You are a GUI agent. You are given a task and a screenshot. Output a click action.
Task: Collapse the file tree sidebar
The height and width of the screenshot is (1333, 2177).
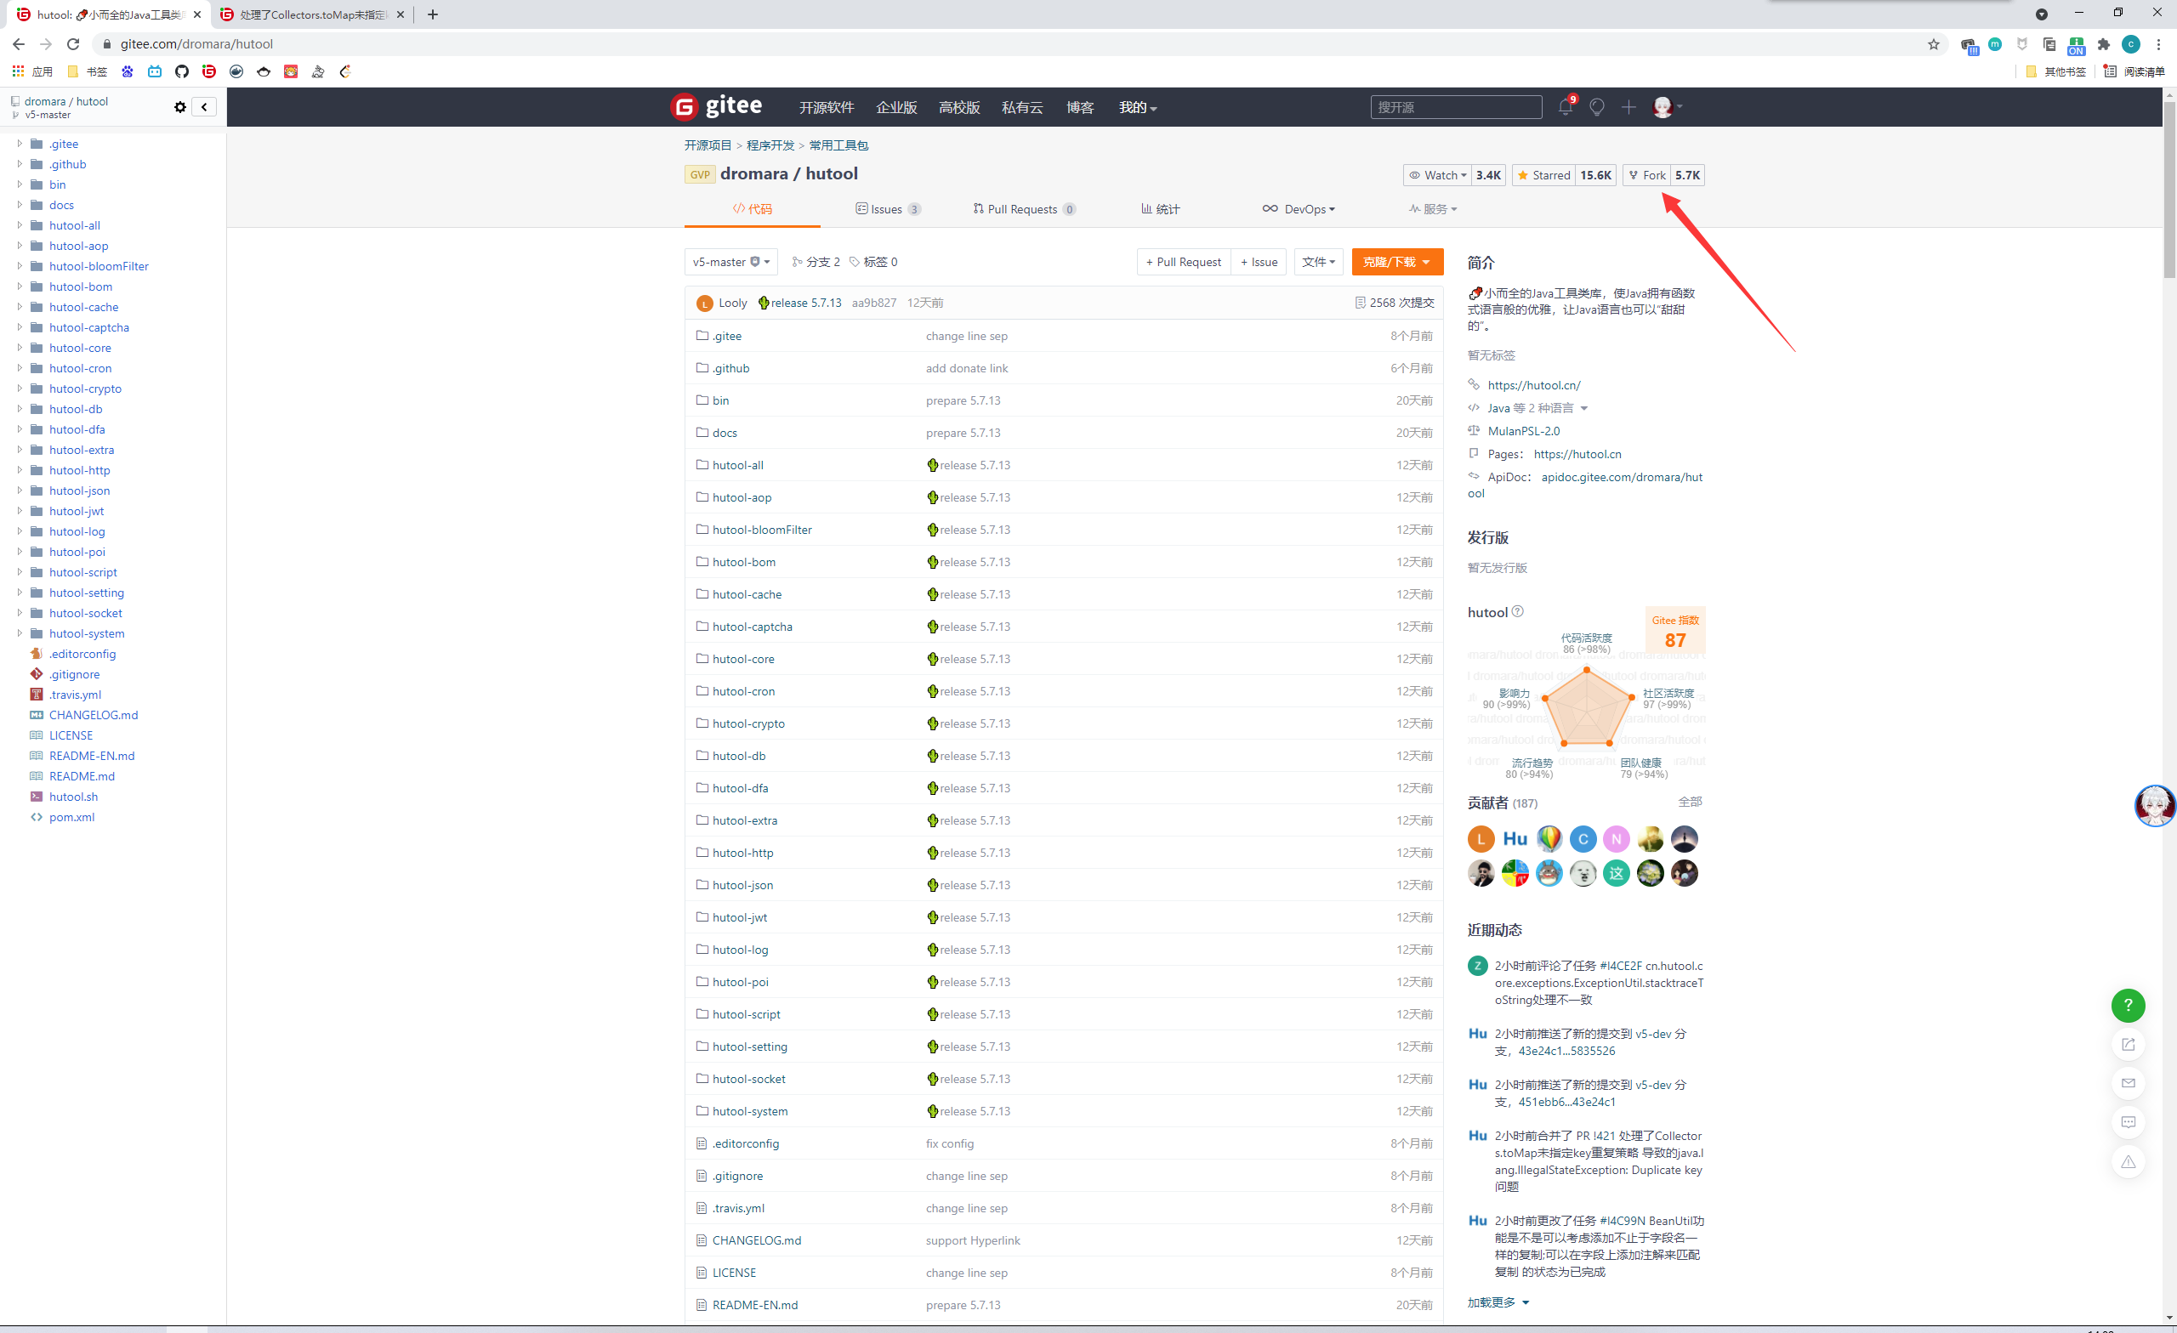(204, 107)
